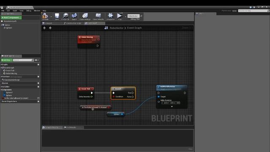
Task: Open the Help menu
Action: [44, 11]
